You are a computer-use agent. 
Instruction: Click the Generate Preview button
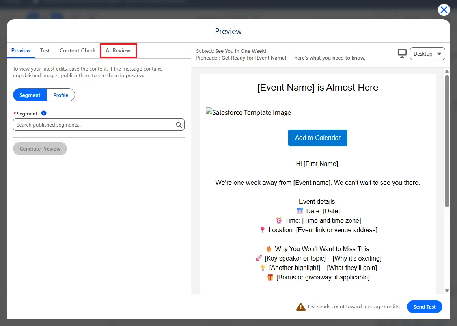click(x=40, y=149)
